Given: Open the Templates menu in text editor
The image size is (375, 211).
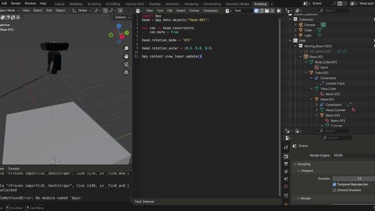Looking at the screenshot, I should coord(210,11).
